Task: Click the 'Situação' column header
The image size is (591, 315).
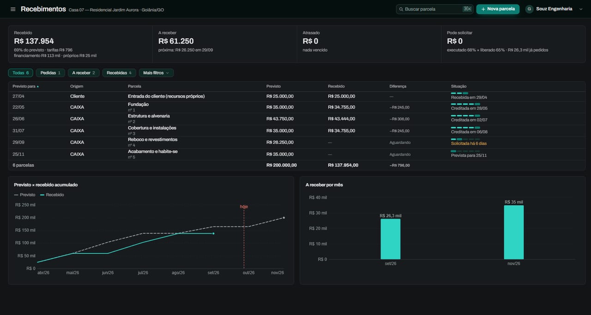Action: click(458, 86)
